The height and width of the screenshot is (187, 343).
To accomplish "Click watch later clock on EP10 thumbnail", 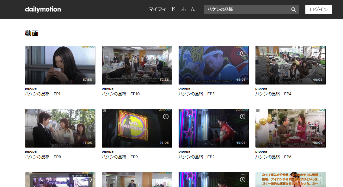I will click(166, 54).
